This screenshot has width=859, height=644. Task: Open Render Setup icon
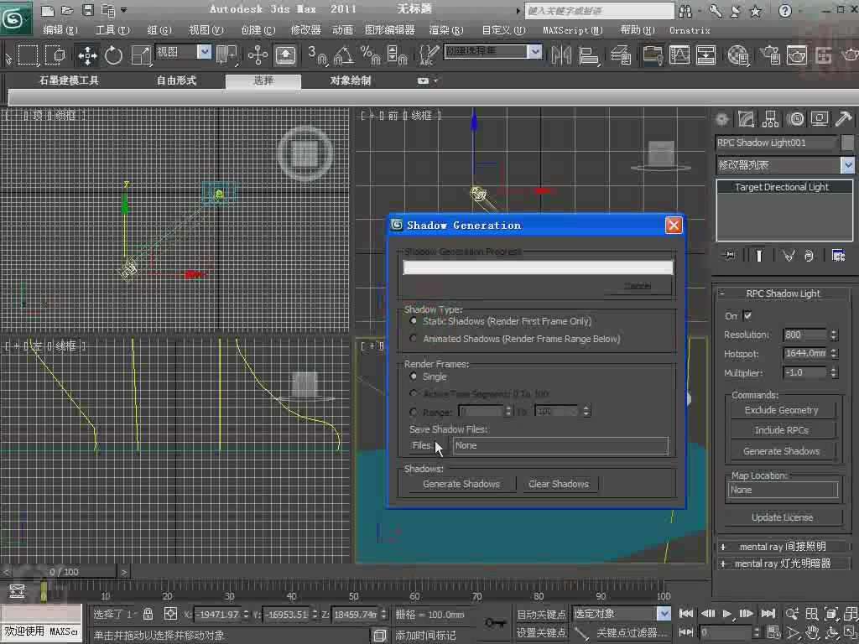point(770,55)
